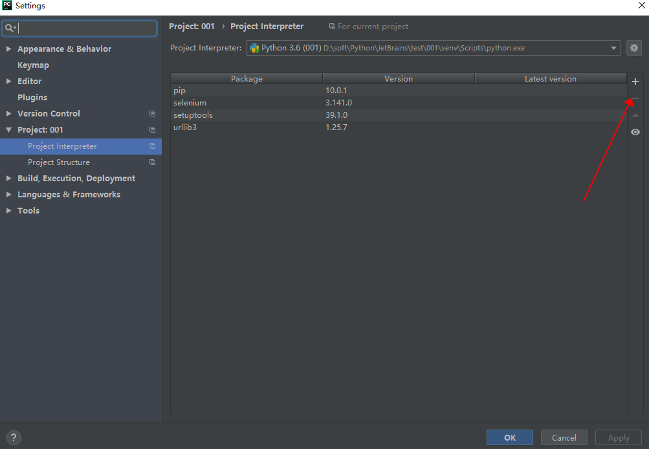The height and width of the screenshot is (449, 649).
Task: Click the help question mark icon
Action: point(14,437)
